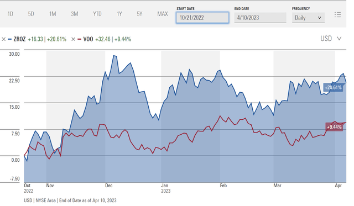Choose the 1Y time range
This screenshot has width=354, height=206.
119,14
